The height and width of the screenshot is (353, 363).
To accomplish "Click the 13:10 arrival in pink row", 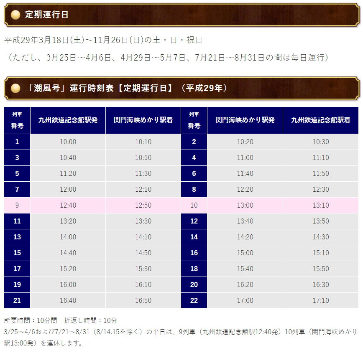I will click(321, 205).
